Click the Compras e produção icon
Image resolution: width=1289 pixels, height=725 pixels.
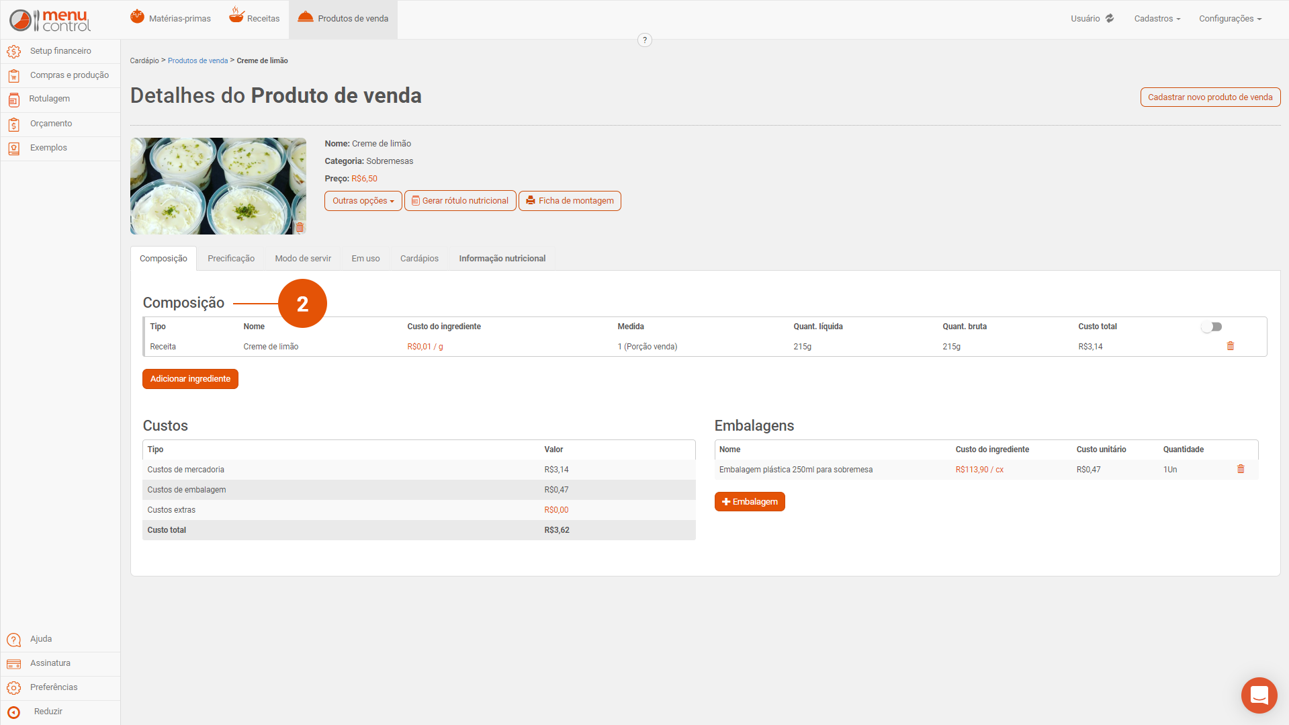click(14, 76)
